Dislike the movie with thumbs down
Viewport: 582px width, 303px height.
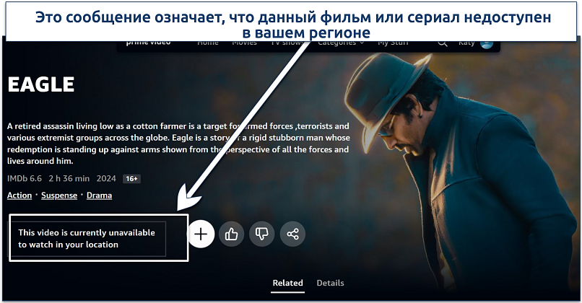(261, 234)
